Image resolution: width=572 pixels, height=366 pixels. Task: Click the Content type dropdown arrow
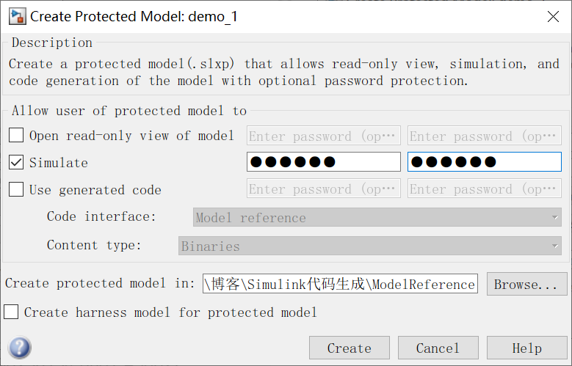pos(554,246)
